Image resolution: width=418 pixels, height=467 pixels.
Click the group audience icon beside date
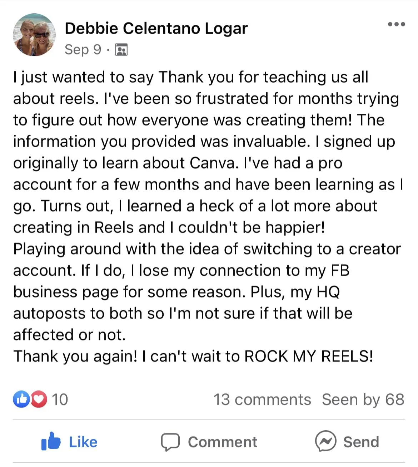[x=121, y=50]
